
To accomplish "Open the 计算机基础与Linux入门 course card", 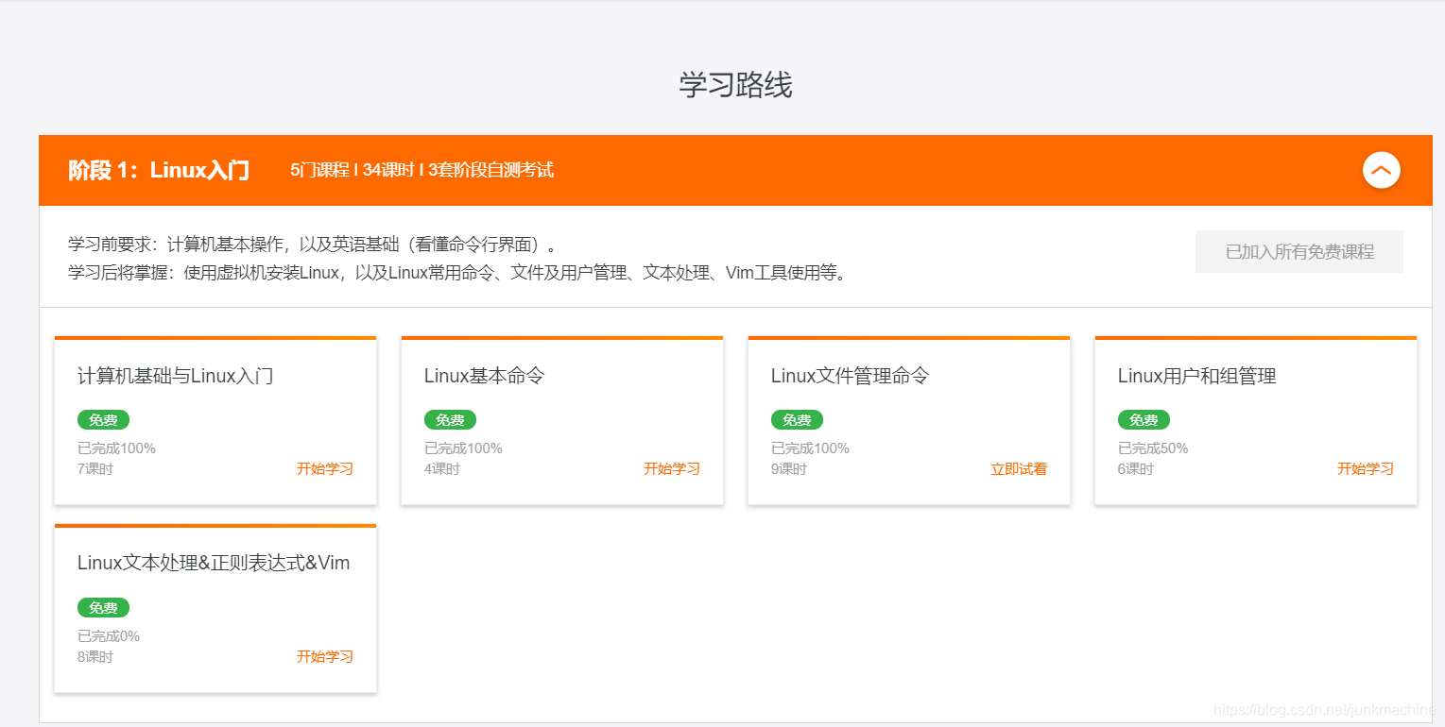I will 174,375.
